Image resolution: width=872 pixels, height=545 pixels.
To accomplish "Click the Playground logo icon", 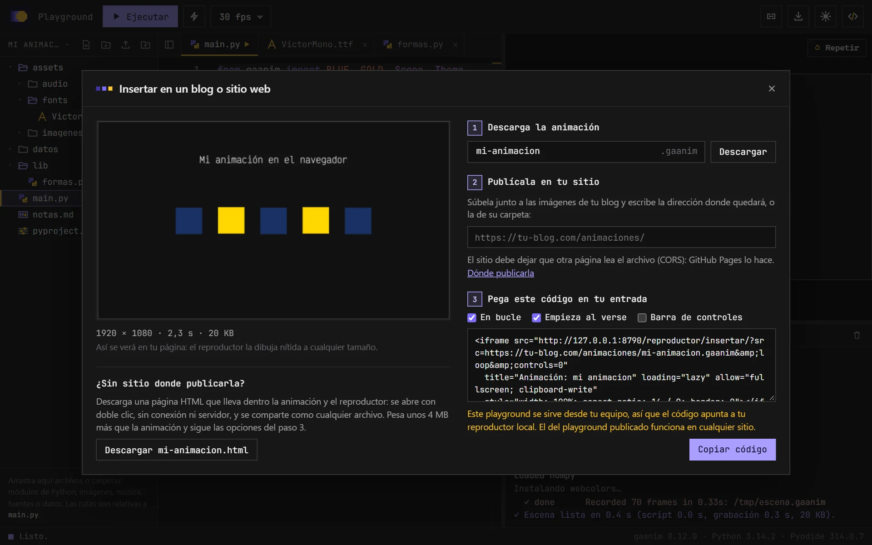I will (x=19, y=17).
